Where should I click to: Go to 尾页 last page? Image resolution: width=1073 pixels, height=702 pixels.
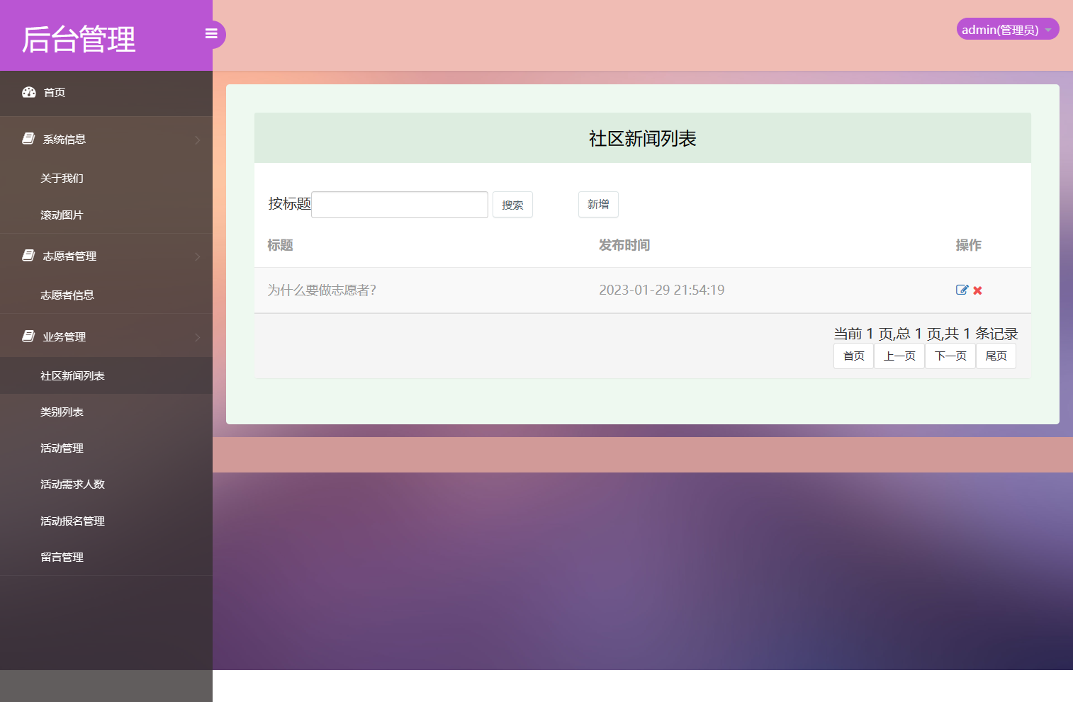pos(996,356)
